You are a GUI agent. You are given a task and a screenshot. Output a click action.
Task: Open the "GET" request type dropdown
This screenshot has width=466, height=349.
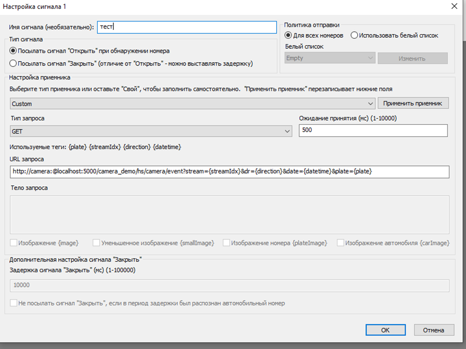[151, 132]
